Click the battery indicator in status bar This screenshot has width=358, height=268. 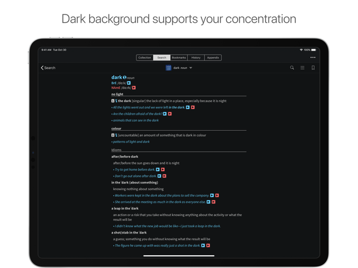[313, 50]
